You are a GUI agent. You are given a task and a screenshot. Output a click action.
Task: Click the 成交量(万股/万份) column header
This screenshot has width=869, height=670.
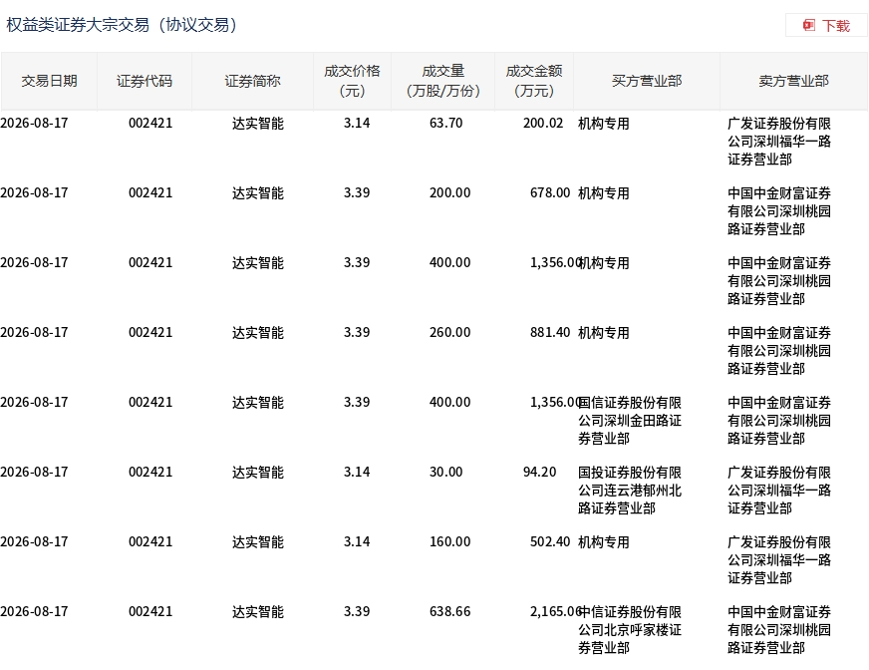pos(443,82)
